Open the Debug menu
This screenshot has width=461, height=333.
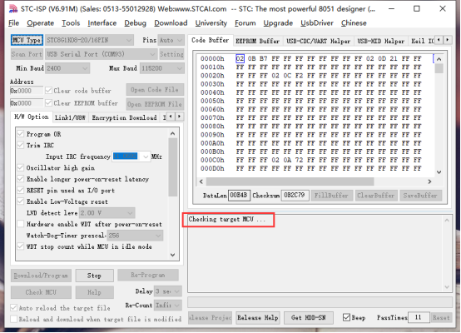pos(135,23)
